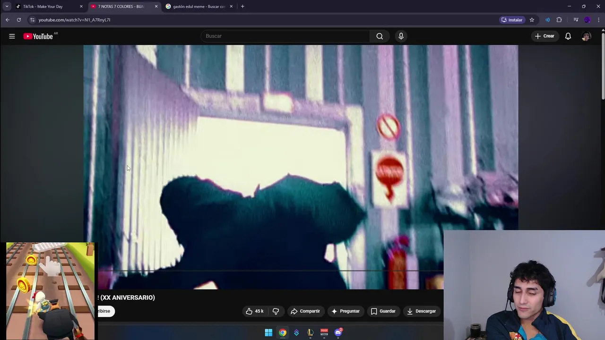Click the XX ANIVERSARIO video title
The width and height of the screenshot is (605, 340).
126,297
